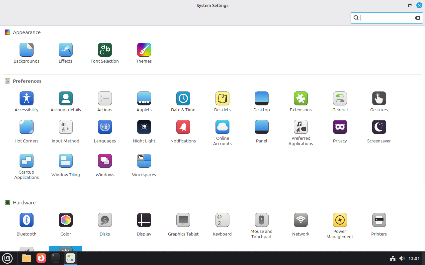
Task: Open the Linux Mint start menu
Action: coord(7,258)
